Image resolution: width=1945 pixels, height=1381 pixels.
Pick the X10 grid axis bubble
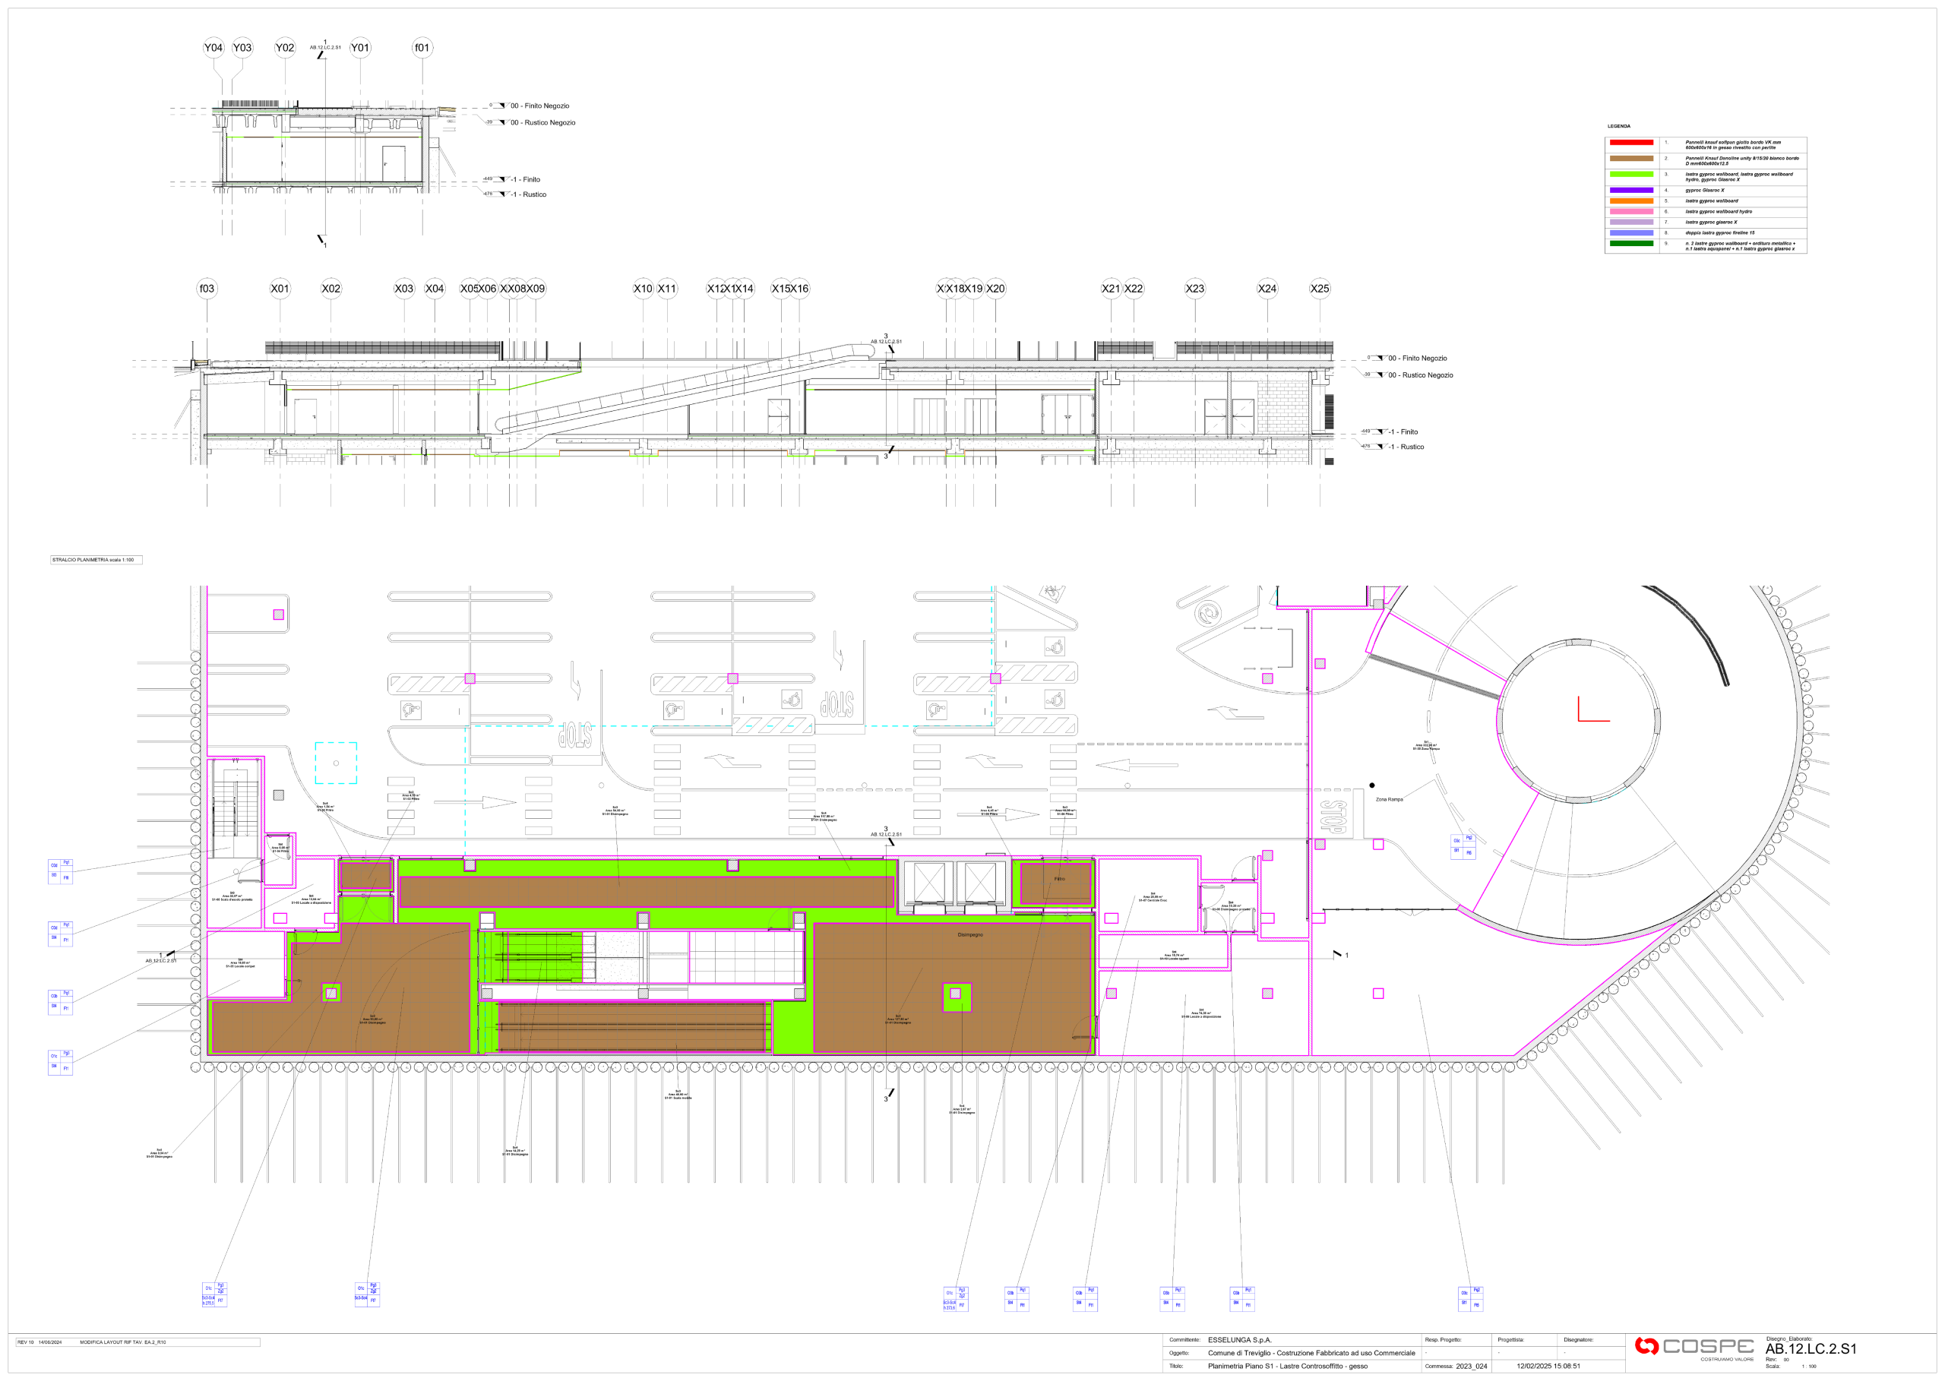click(643, 288)
